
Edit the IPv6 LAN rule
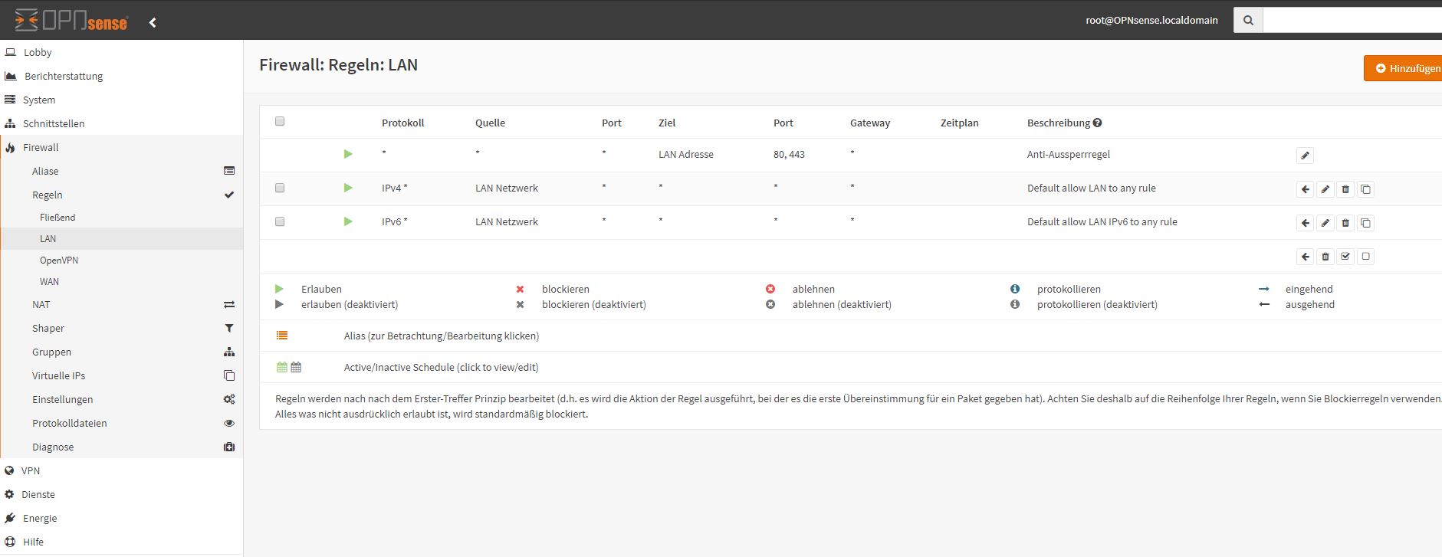coord(1325,223)
